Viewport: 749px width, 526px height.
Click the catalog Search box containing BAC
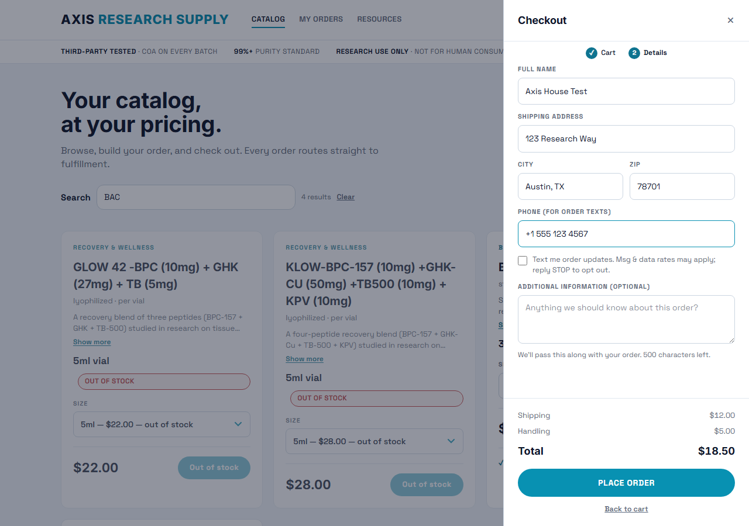196,198
